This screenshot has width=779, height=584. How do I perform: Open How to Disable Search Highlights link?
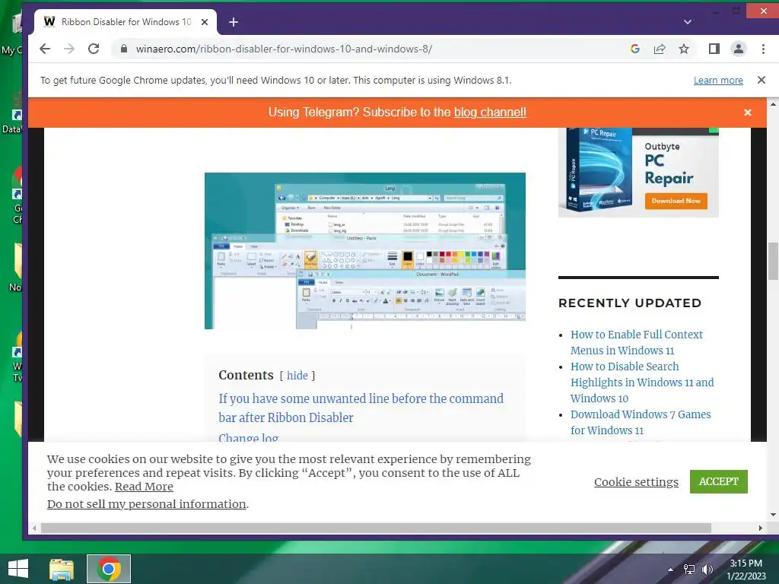coord(642,382)
